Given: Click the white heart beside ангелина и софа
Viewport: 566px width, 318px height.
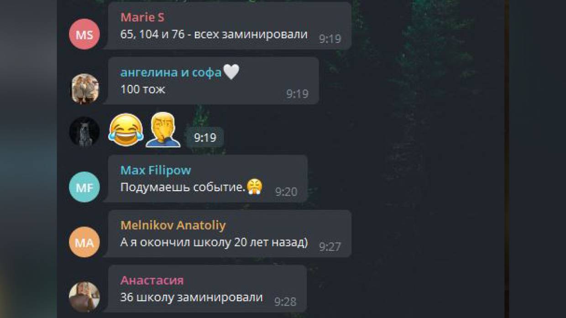Looking at the screenshot, I should tap(231, 72).
